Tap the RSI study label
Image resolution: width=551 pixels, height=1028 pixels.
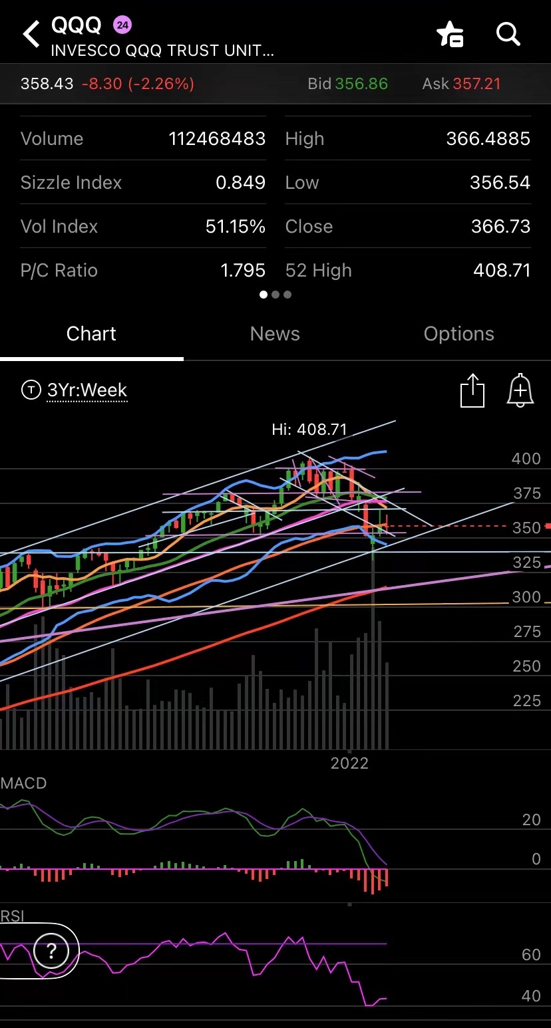13,916
